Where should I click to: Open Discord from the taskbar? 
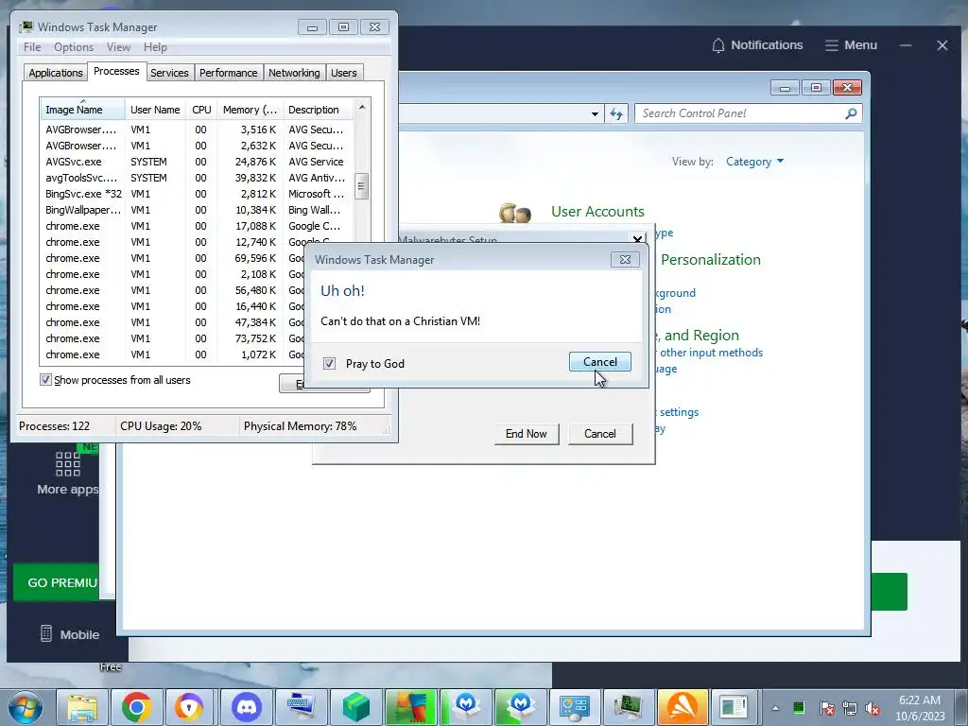(x=247, y=707)
